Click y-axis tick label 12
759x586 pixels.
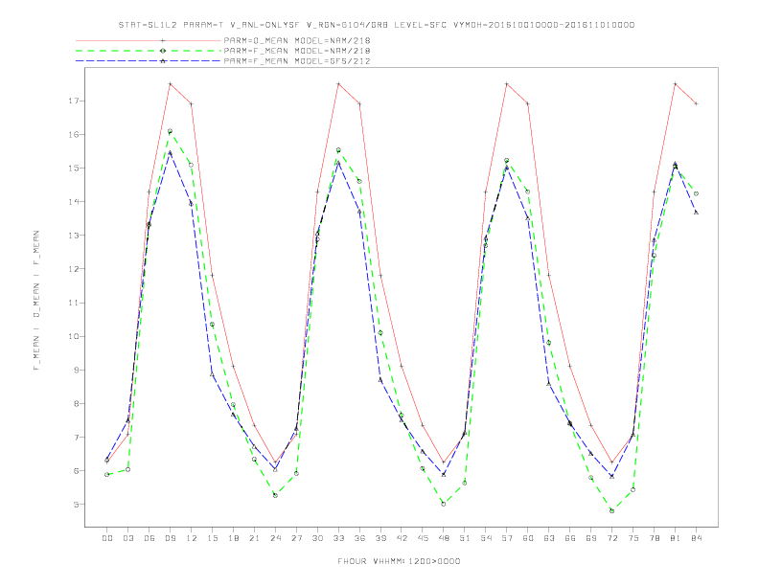[x=74, y=269]
